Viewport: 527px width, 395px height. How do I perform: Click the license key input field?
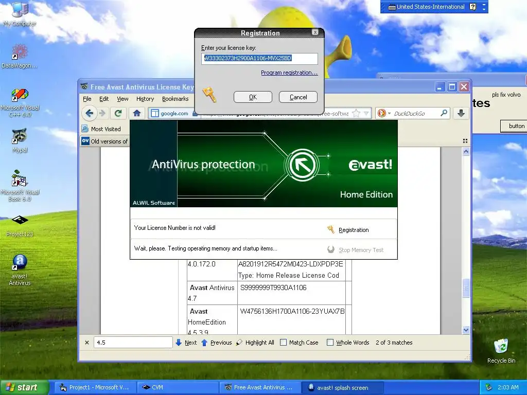[x=259, y=59]
